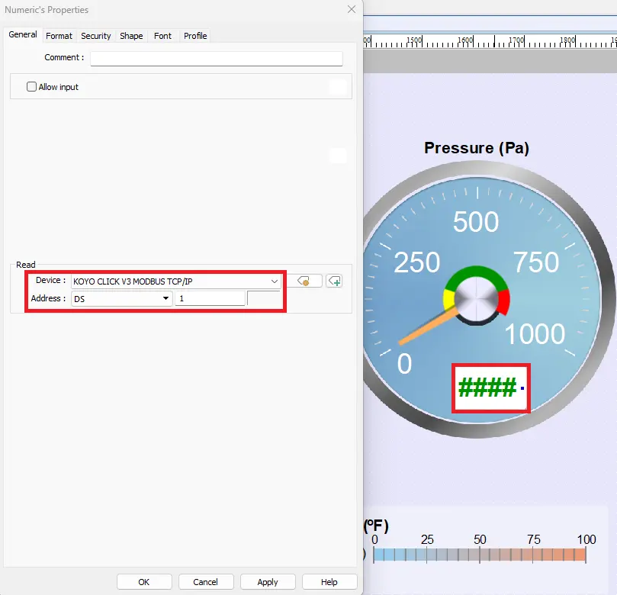
Task: Return to the General tab
Action: [22, 34]
